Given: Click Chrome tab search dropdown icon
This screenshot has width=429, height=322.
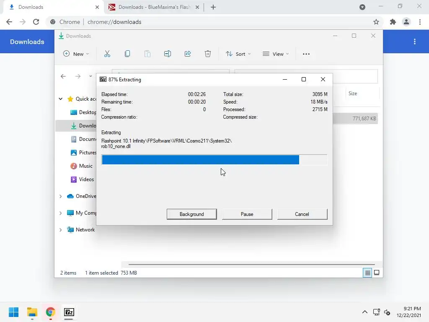Looking at the screenshot, I should (x=362, y=7).
